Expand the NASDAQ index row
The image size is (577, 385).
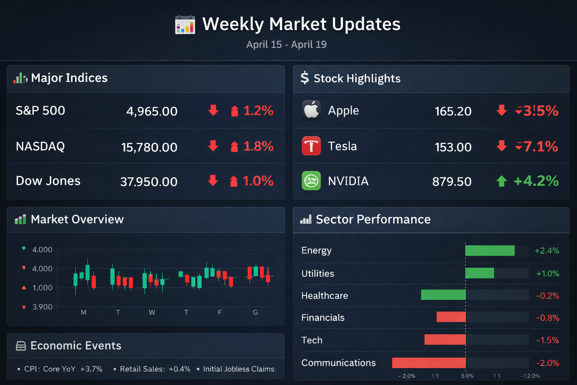click(x=146, y=147)
